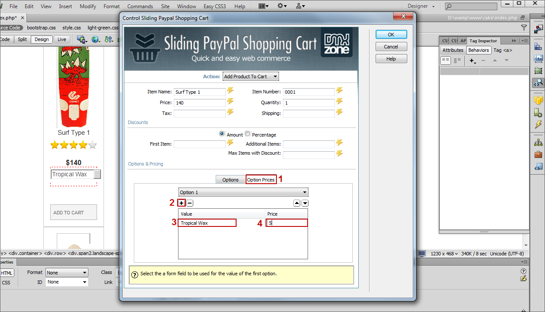The height and width of the screenshot is (312, 545).
Task: Open the File Management arrows icon
Action: point(109,39)
